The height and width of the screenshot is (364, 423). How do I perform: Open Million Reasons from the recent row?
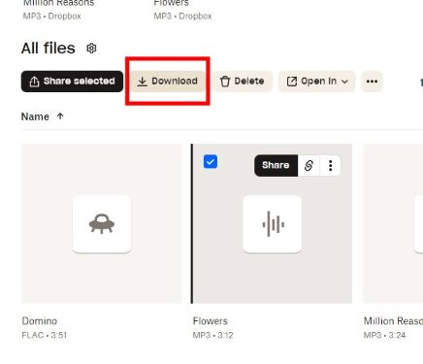point(59,3)
